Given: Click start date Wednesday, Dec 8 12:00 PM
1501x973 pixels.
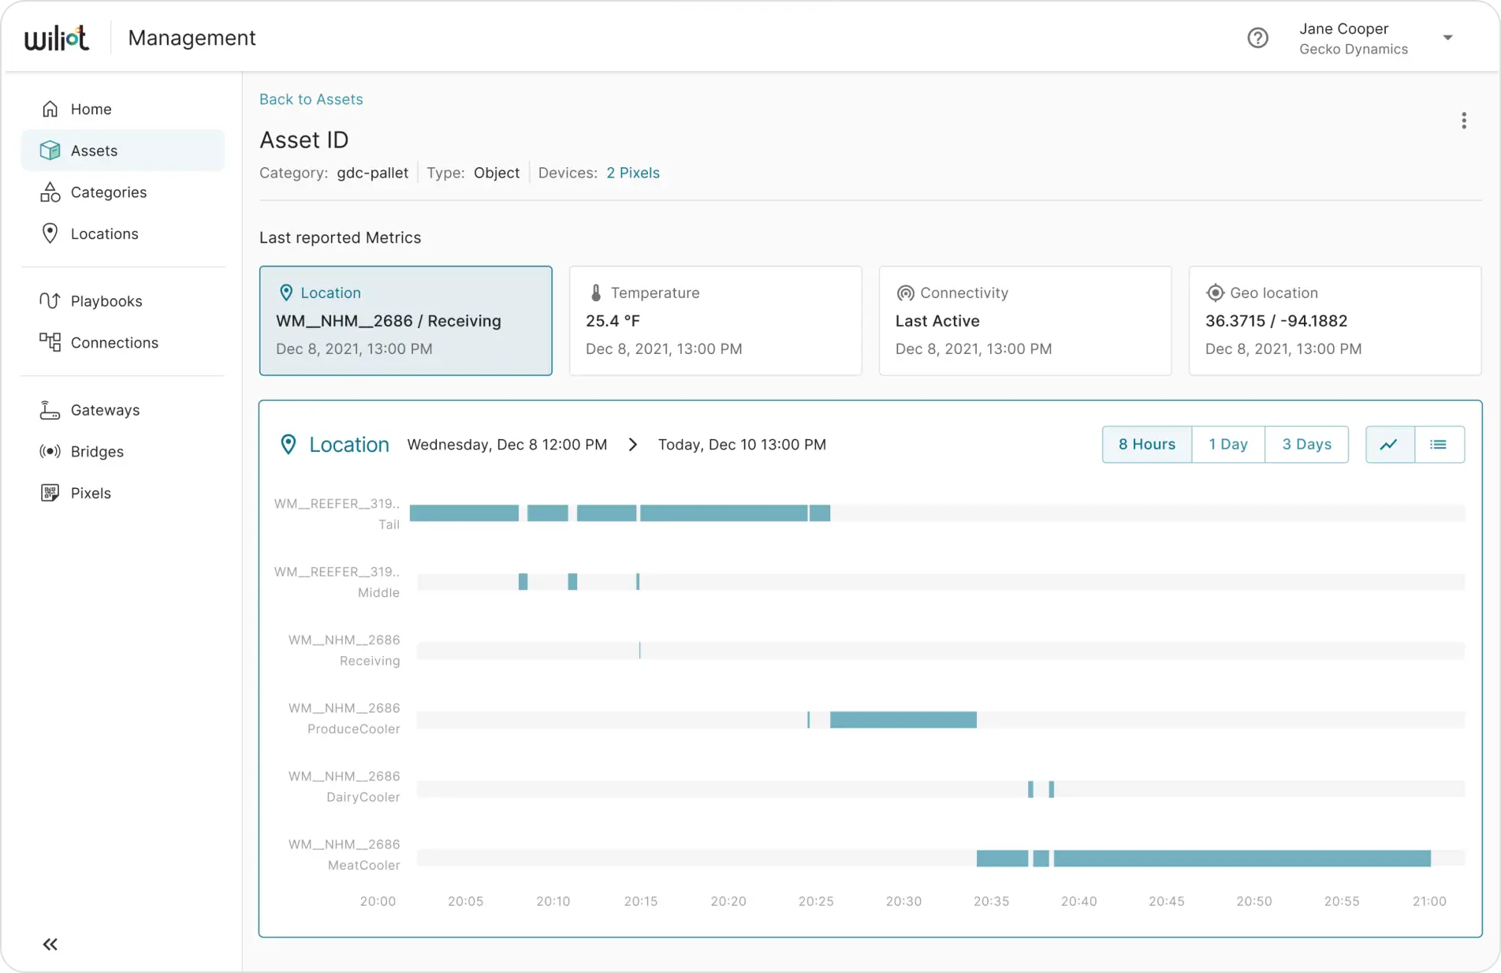Looking at the screenshot, I should click(507, 445).
